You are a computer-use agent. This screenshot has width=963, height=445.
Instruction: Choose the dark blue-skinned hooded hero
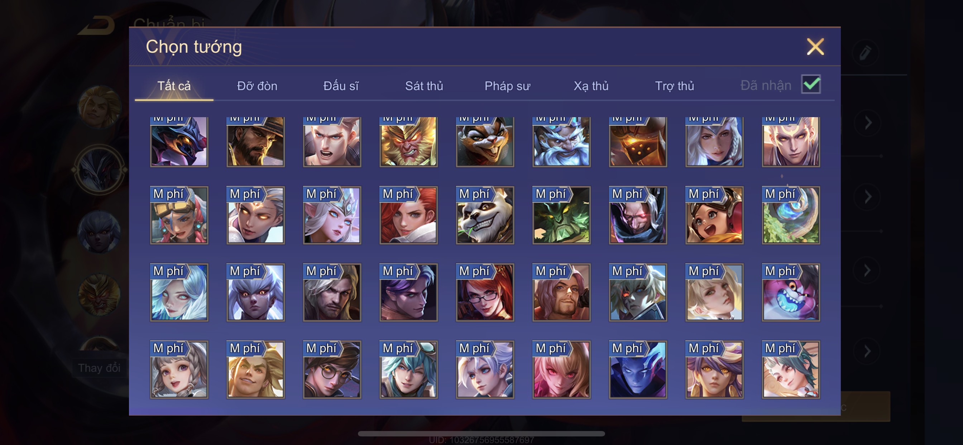[638, 369]
